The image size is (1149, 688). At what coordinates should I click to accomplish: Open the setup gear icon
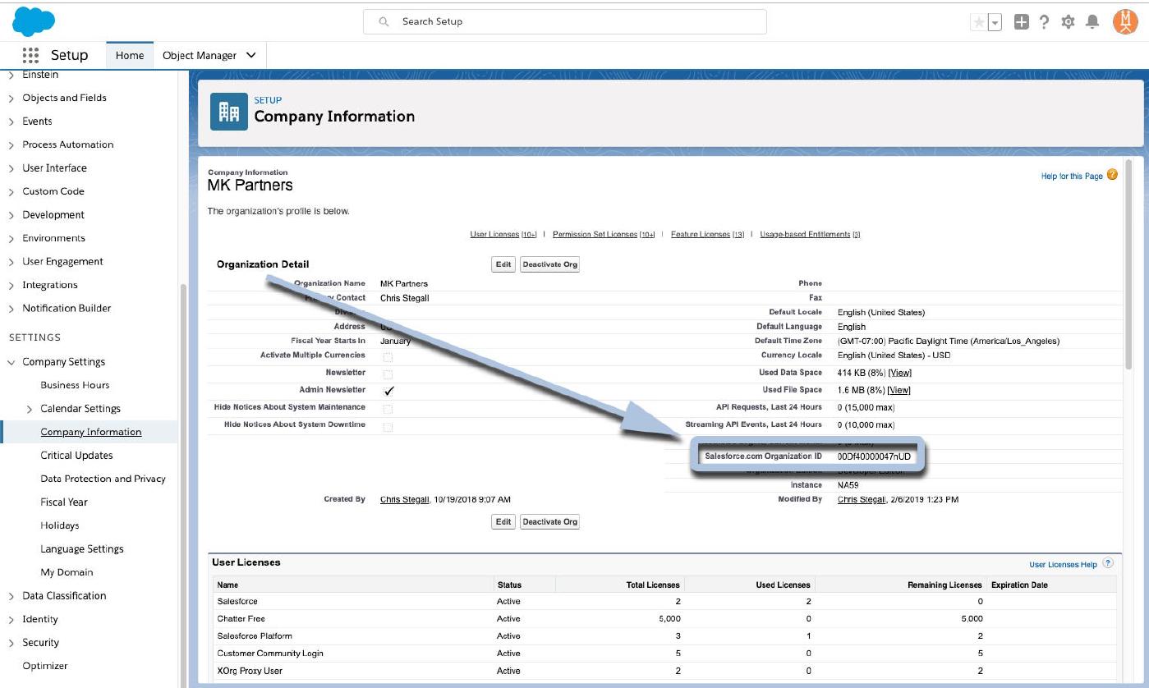point(1068,22)
